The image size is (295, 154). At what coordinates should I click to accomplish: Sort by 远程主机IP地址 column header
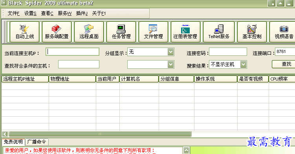point(25,79)
